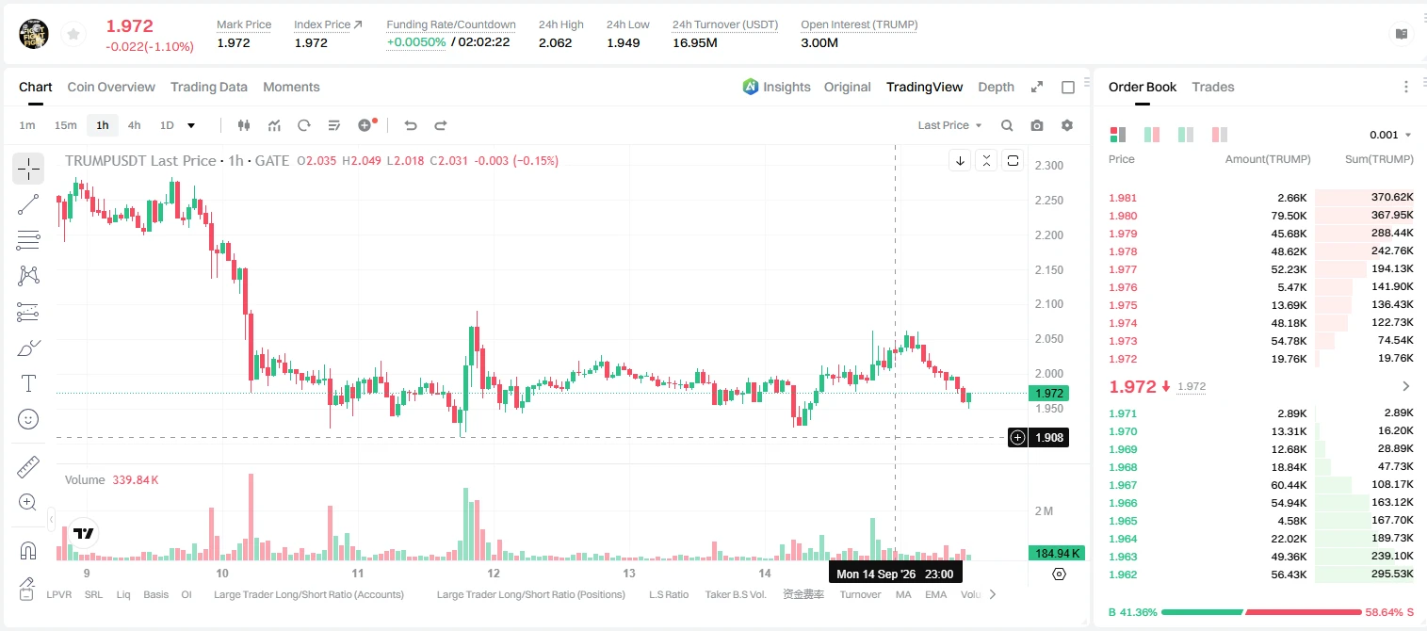Toggle the chart layout square checkbox
This screenshot has height=631, width=1427.
1068,87
